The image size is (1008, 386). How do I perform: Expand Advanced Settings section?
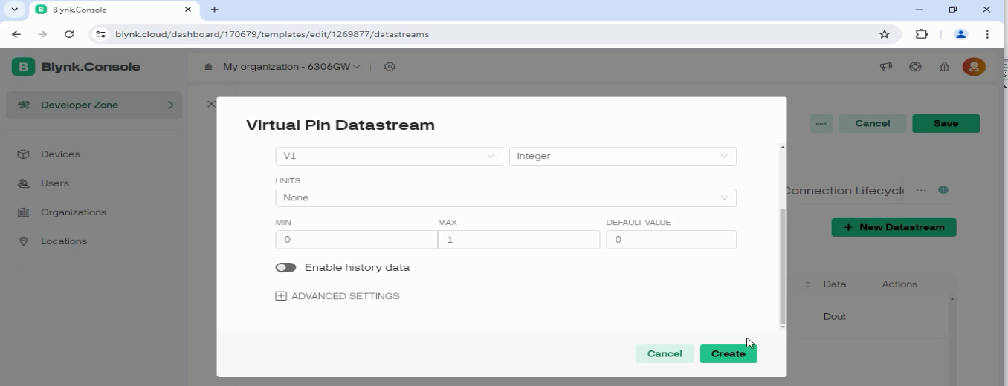pos(337,296)
